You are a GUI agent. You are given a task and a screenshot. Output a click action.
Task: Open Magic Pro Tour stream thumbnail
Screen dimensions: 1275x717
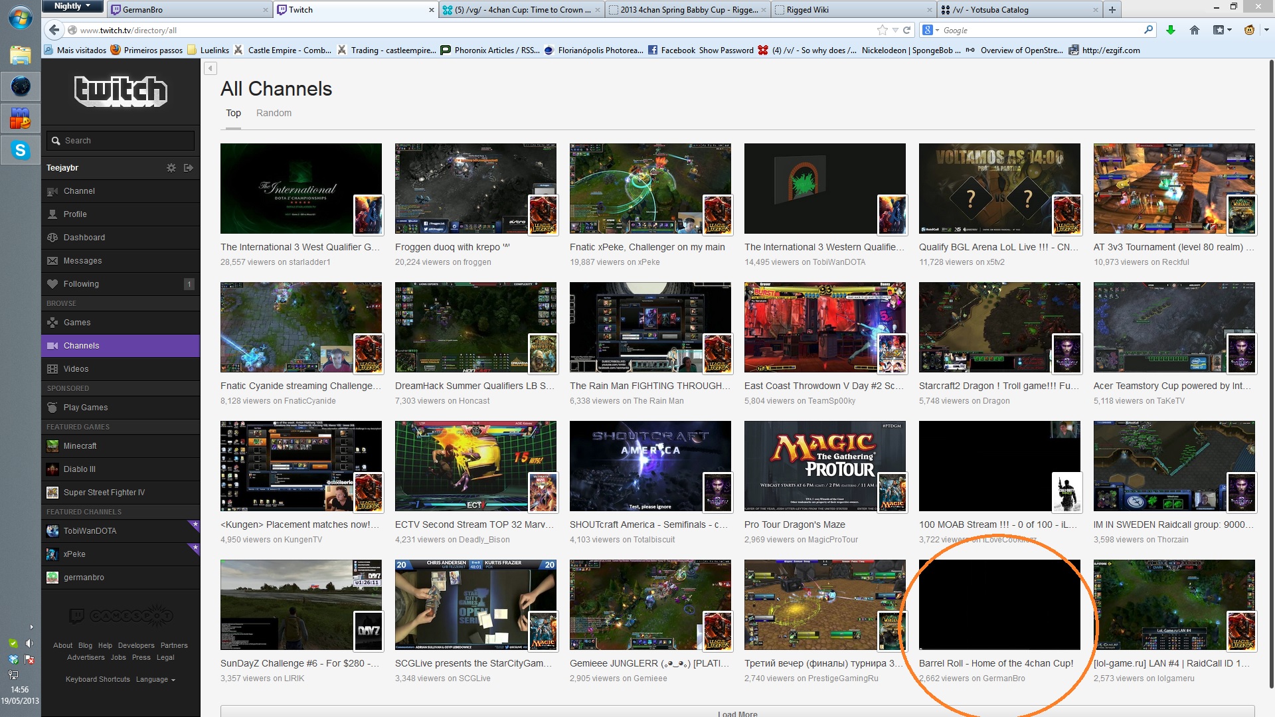click(825, 466)
